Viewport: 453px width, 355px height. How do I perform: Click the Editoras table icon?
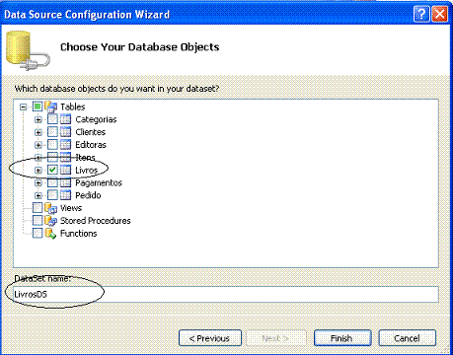click(x=65, y=145)
